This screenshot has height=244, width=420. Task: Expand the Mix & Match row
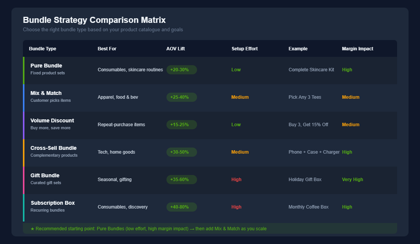point(46,93)
